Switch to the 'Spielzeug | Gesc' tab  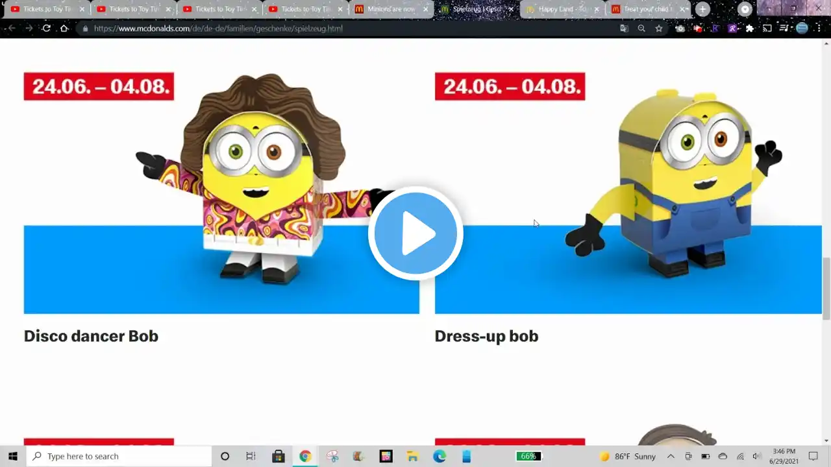pos(477,9)
